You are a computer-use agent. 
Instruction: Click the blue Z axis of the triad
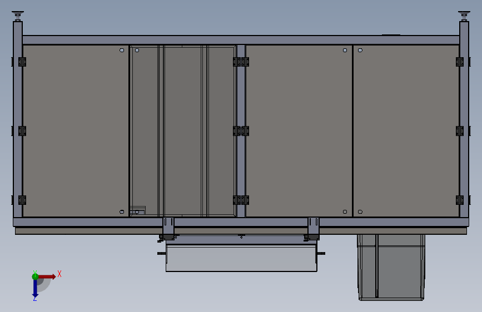click(x=35, y=288)
